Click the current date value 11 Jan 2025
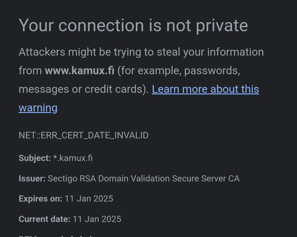 coord(97,219)
